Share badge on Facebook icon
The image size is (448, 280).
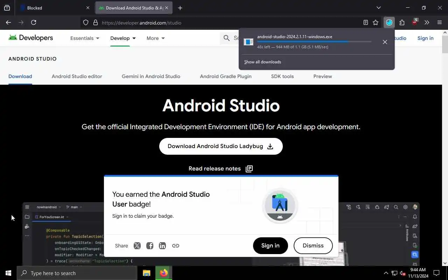coord(150,246)
